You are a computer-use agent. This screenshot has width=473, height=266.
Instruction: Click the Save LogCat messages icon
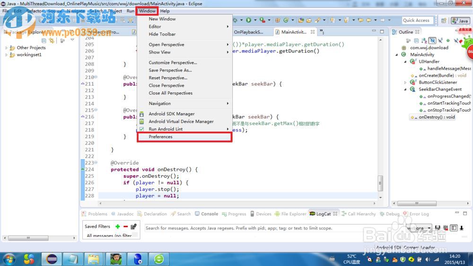coord(438,228)
